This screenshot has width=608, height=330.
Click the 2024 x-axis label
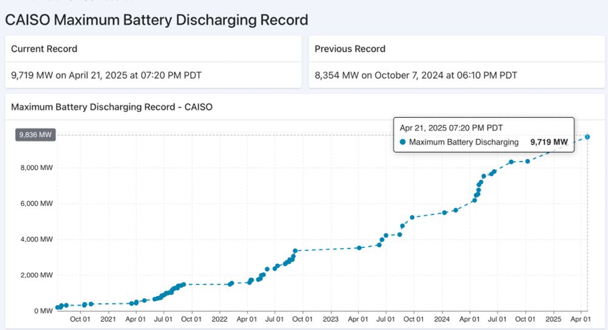coord(442,319)
